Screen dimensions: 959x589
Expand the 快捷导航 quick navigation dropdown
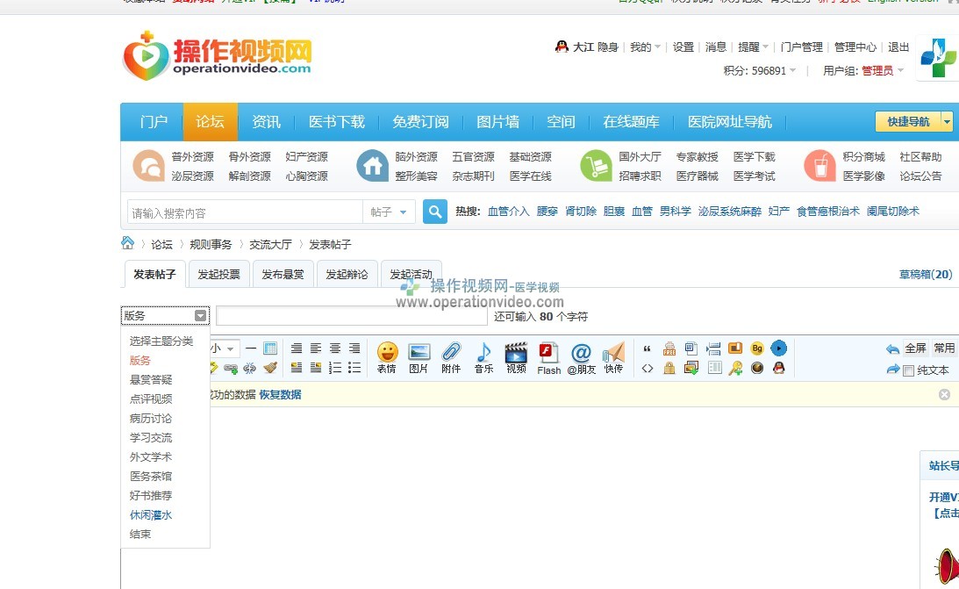(x=947, y=122)
